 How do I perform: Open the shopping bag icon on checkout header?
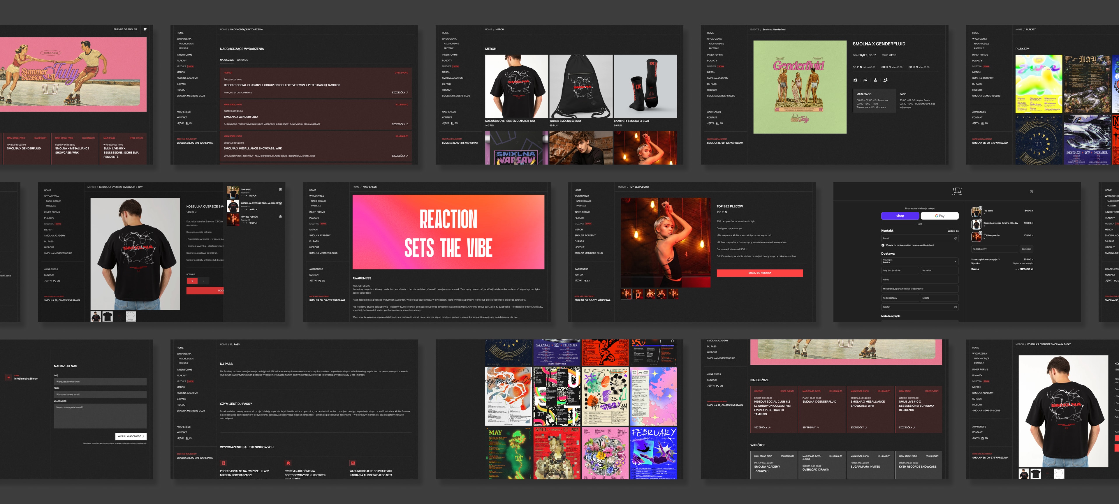pos(1031,191)
